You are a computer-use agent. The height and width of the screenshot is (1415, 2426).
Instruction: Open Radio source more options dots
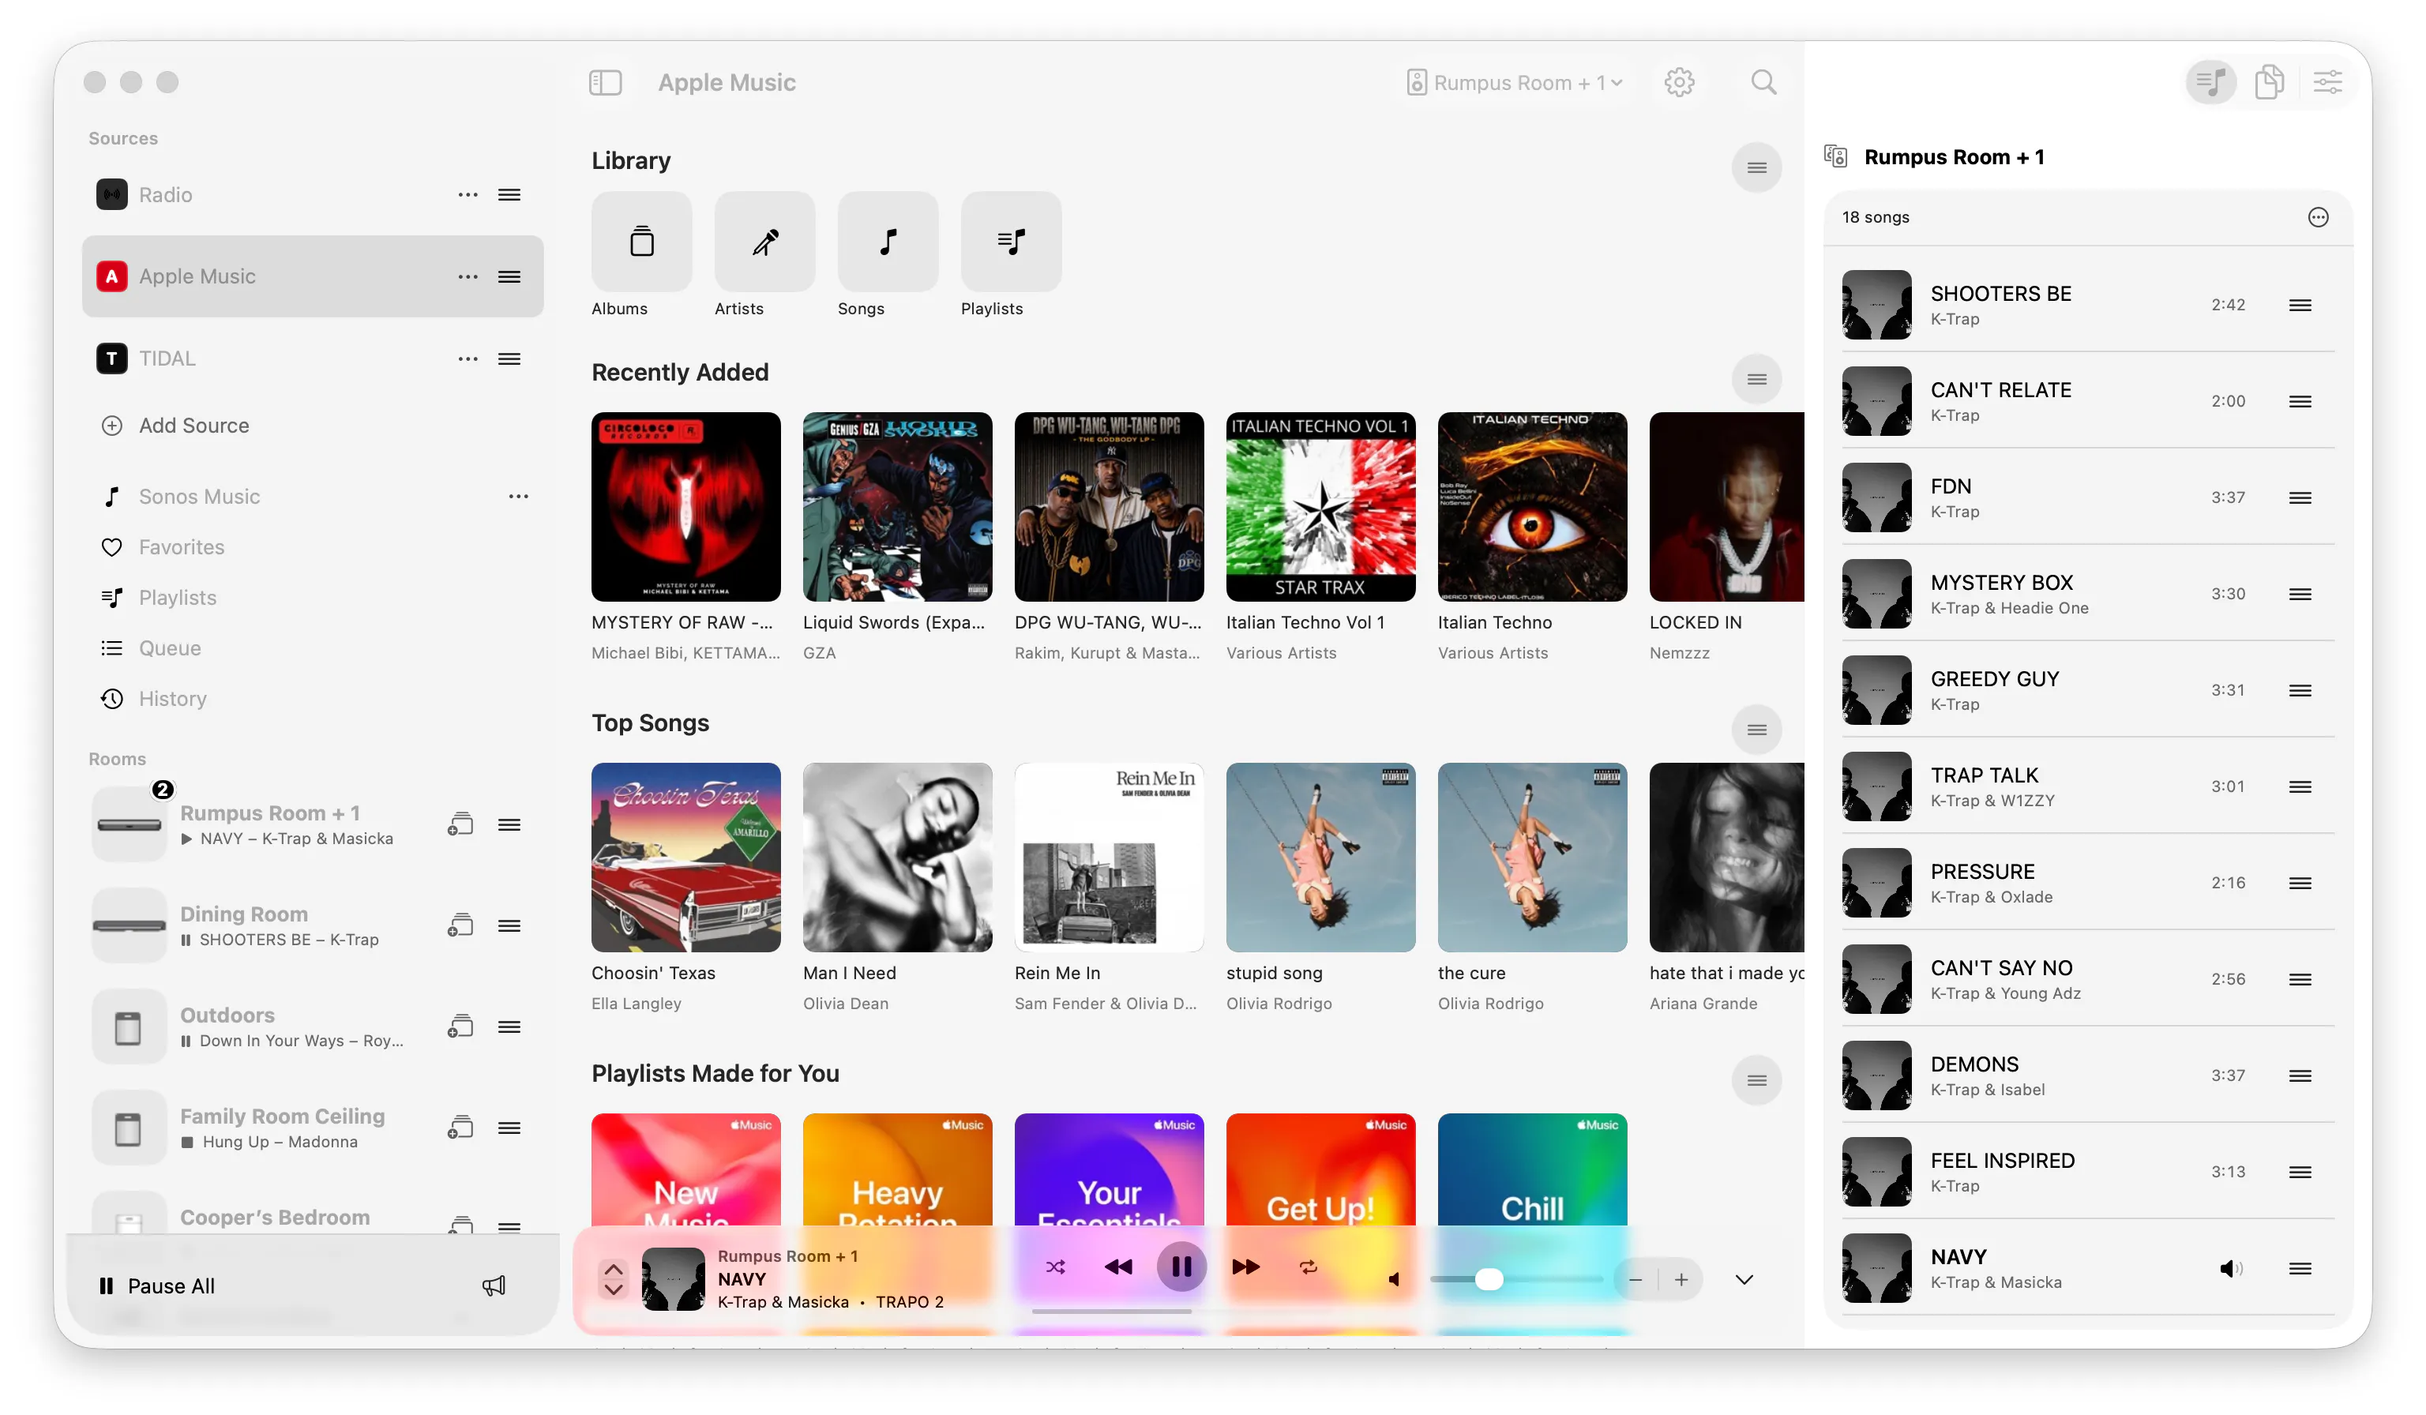(x=468, y=194)
